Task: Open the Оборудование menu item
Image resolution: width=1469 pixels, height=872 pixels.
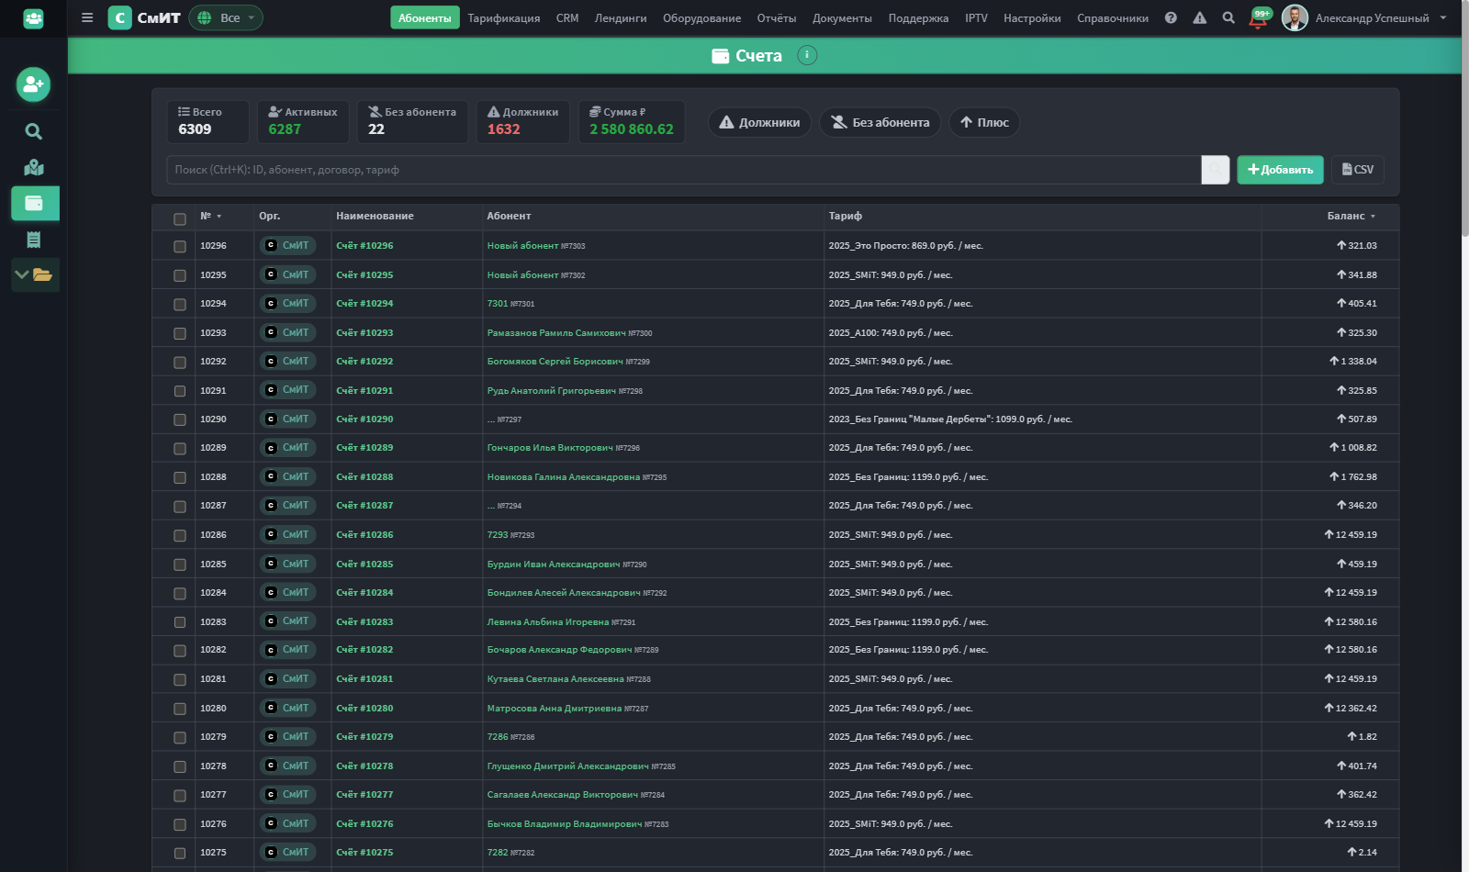Action: coord(701,17)
